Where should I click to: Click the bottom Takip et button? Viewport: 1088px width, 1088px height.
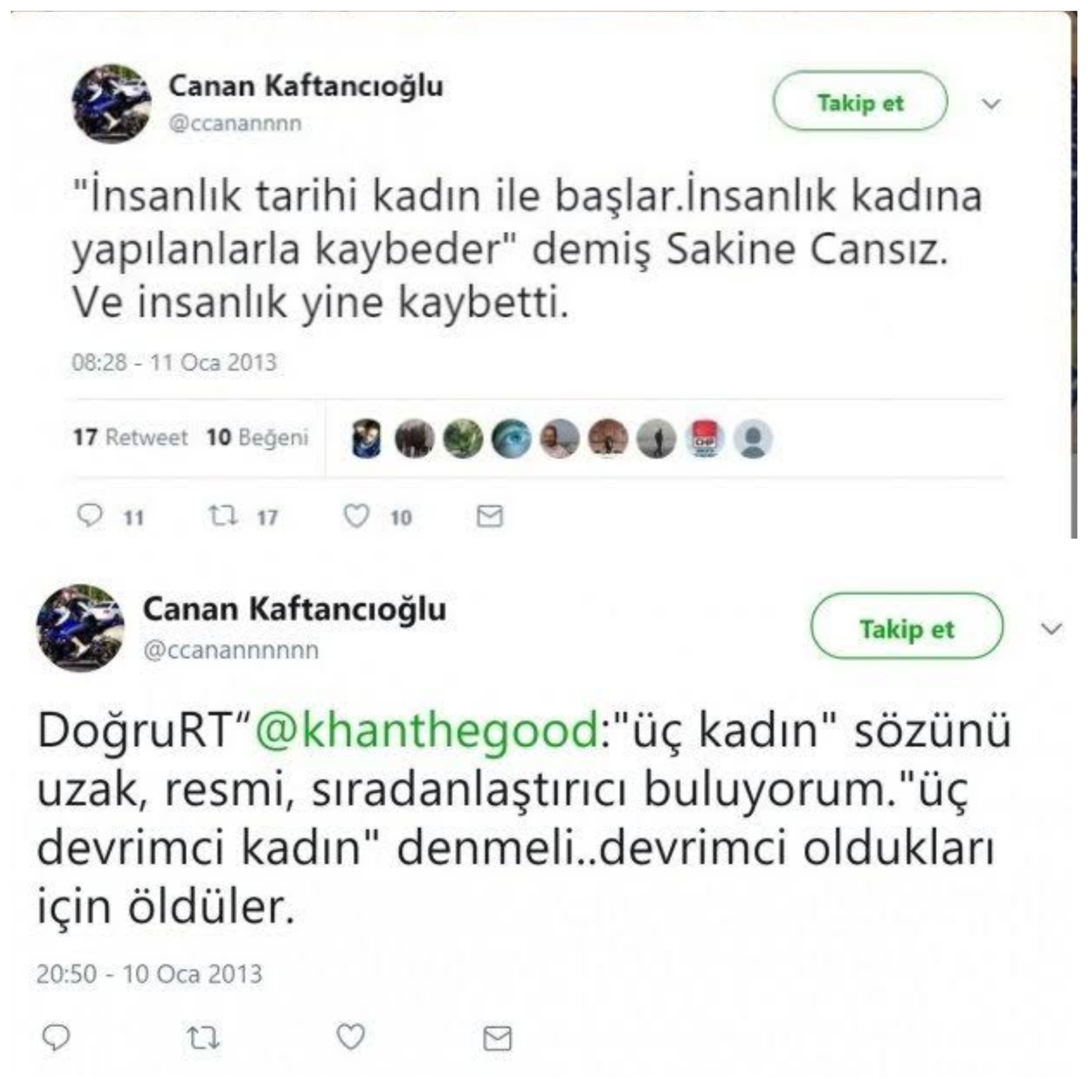pos(907,626)
